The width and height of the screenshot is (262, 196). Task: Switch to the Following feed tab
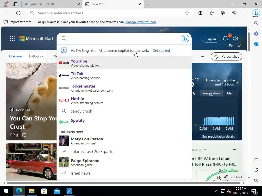point(37,56)
